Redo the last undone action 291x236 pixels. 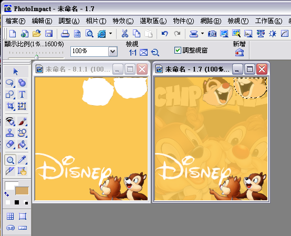click(x=177, y=34)
